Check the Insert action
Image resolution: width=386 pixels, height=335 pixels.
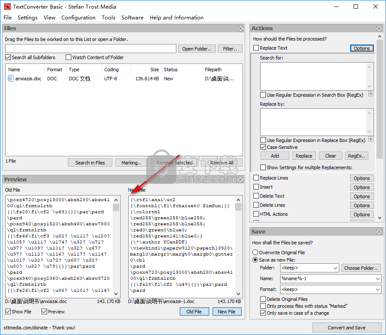(256, 187)
